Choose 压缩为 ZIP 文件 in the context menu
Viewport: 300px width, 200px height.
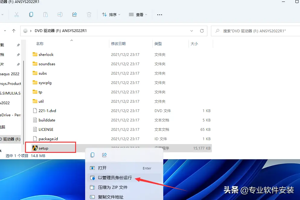click(x=124, y=187)
